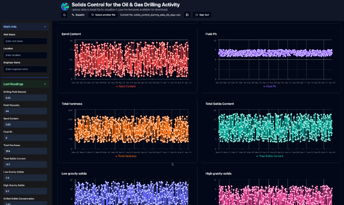Toggle the teal Total Solids Content legend
344x205 pixels.
[269, 156]
